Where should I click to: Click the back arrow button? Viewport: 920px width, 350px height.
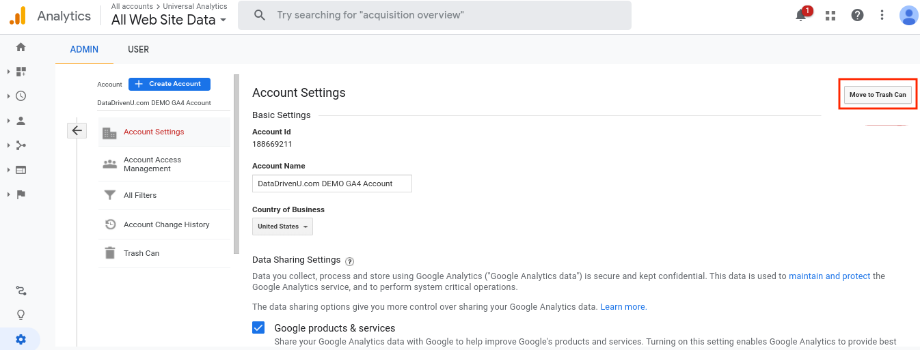point(77,130)
